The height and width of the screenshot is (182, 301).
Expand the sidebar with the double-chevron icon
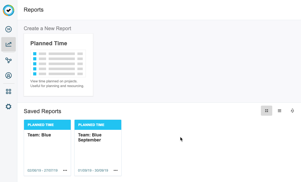9,29
